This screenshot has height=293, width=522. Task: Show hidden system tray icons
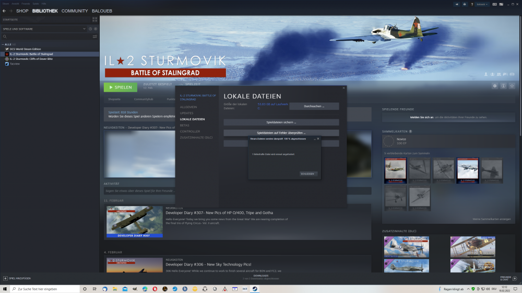[x=468, y=289]
